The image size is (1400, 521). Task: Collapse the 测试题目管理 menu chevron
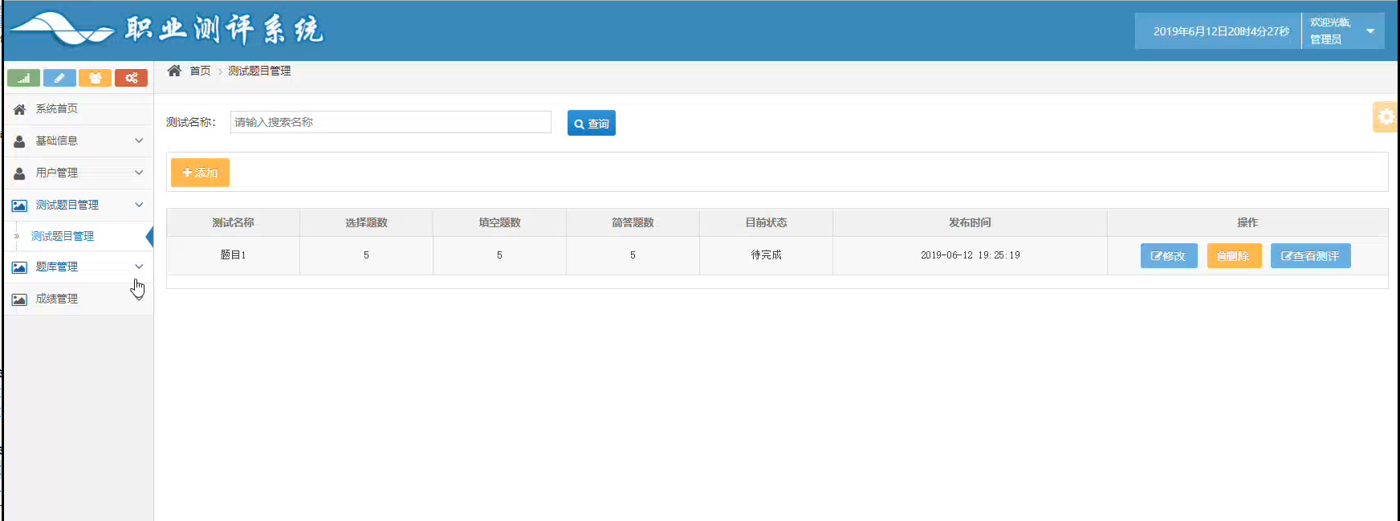tap(139, 205)
